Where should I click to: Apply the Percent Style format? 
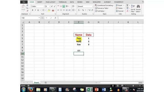(83, 10)
